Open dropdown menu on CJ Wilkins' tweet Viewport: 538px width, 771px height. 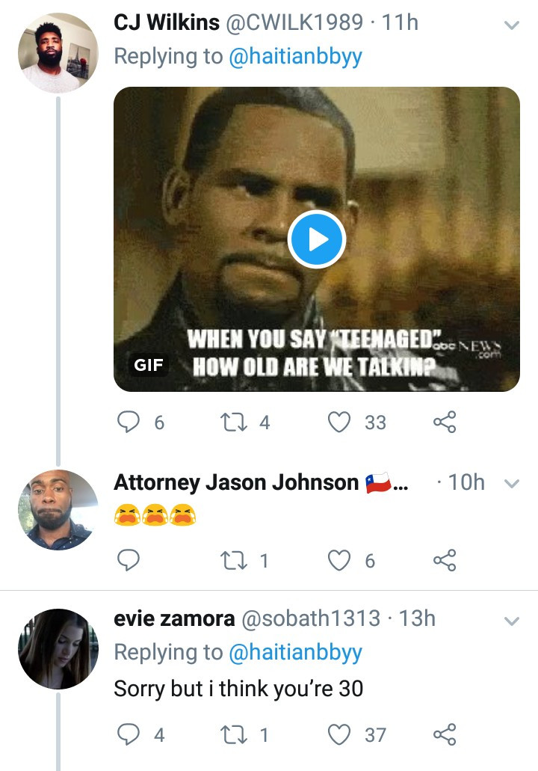pos(512,25)
